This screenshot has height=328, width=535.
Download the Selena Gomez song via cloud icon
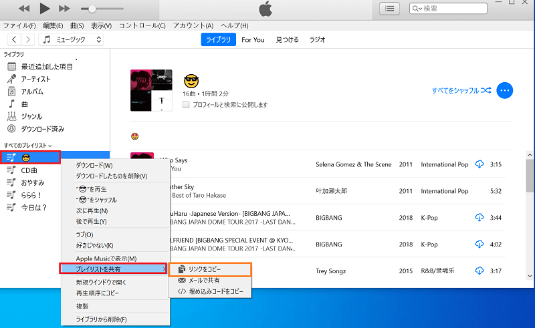479,164
